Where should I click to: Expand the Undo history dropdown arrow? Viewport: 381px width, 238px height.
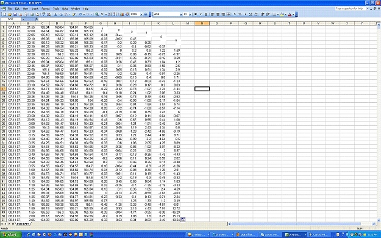point(84,15)
